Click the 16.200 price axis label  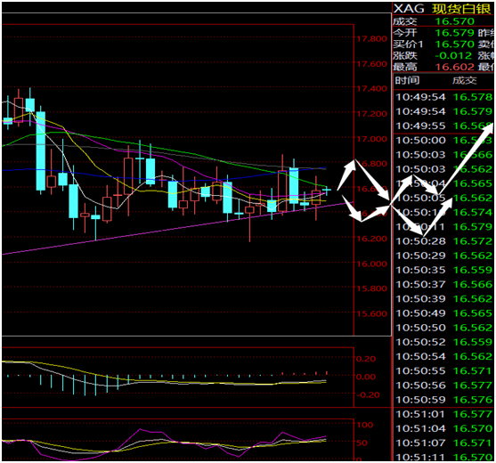372,239
